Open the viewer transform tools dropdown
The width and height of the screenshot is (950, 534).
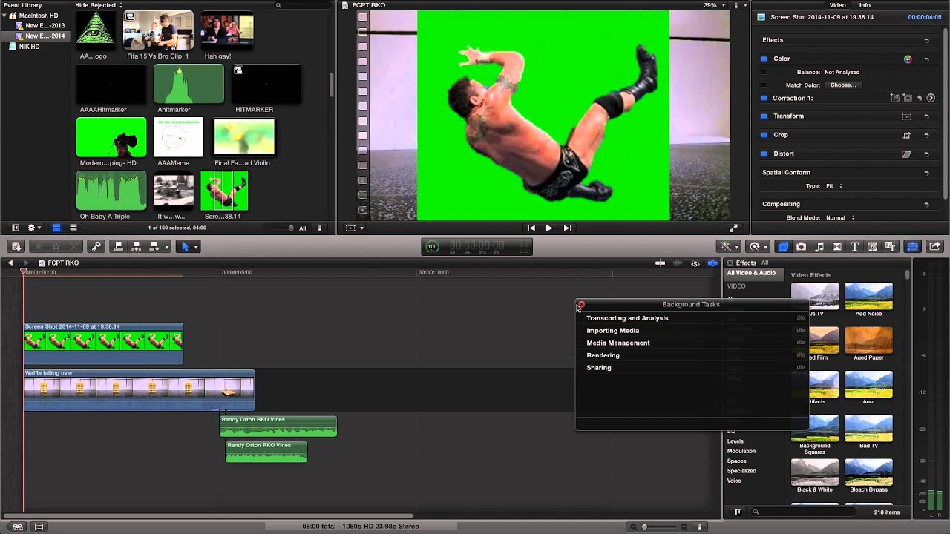coord(353,228)
